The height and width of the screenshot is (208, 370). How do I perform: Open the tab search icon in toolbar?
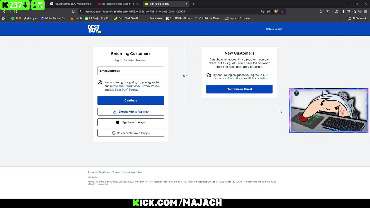tap(328, 12)
